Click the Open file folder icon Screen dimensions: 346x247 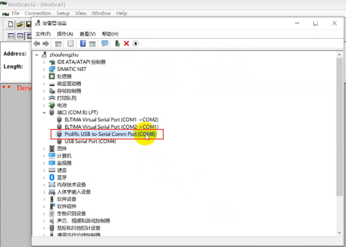coord(20,24)
